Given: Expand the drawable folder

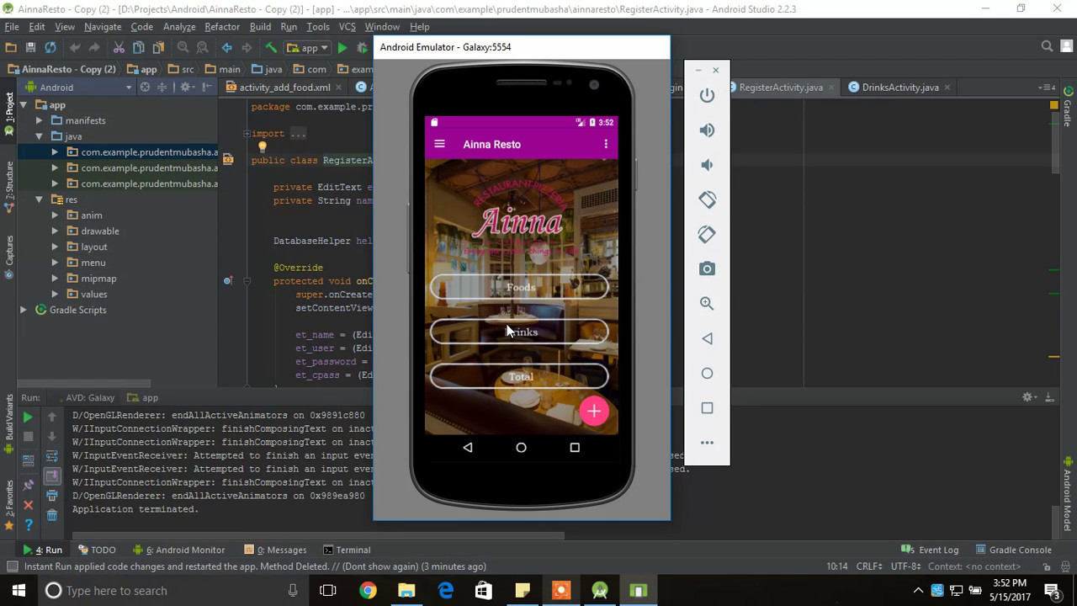Looking at the screenshot, I should (x=55, y=231).
